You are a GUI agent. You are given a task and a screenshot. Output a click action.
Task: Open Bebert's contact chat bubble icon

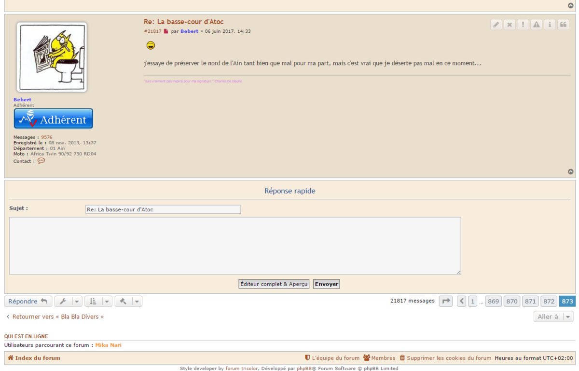point(41,161)
